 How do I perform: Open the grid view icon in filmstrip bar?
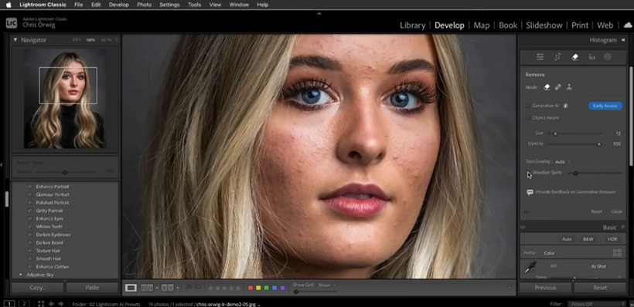pyautogui.click(x=41, y=304)
